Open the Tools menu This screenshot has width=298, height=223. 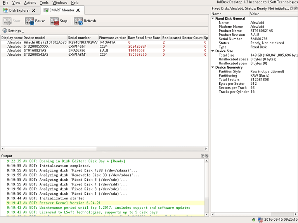tap(44, 3)
